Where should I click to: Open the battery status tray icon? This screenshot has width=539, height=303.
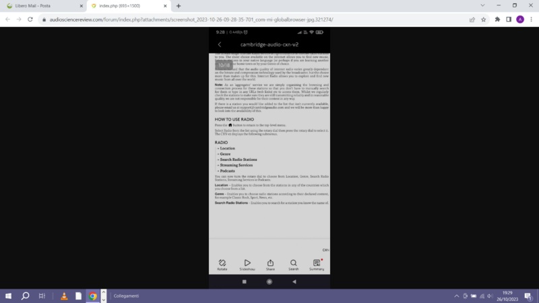coord(474,296)
